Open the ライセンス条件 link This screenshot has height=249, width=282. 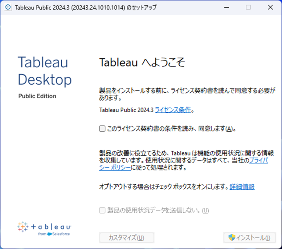(x=173, y=110)
